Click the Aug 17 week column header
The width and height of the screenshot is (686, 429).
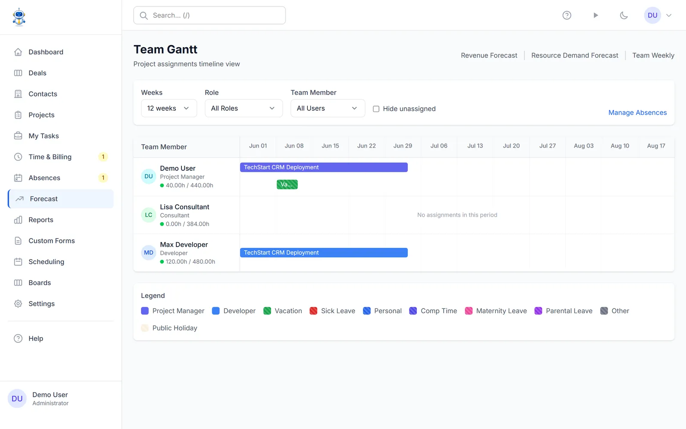point(656,146)
